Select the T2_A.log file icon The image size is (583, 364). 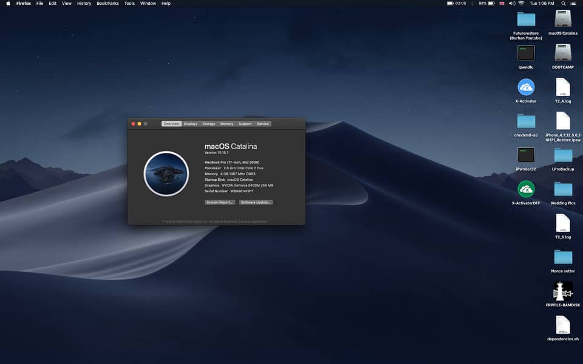pos(563,87)
